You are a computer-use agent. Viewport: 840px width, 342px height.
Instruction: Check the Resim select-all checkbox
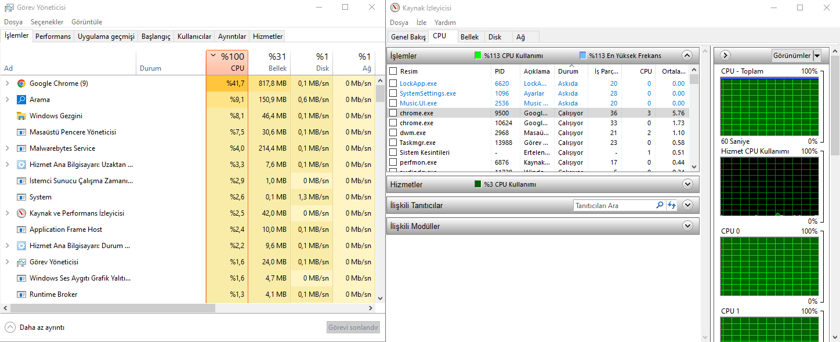coord(393,71)
